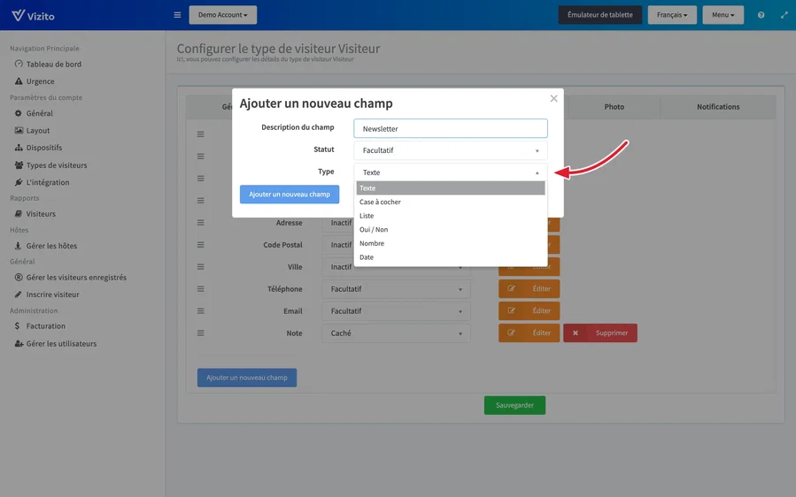
Task: Open the Email status dropdown
Action: point(396,311)
